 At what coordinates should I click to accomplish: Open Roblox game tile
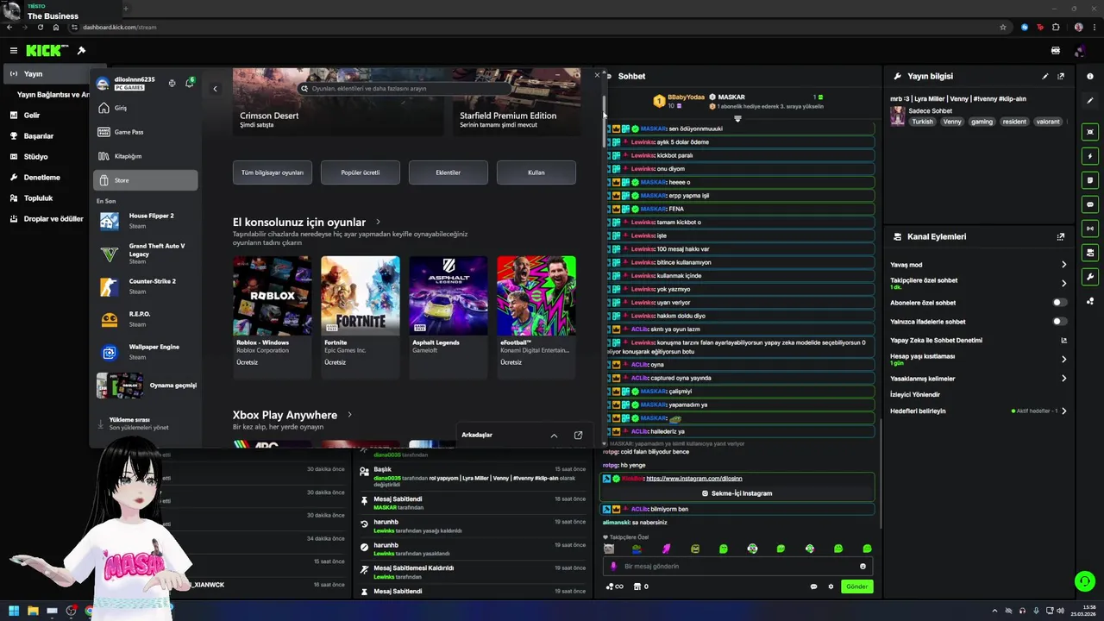272,316
